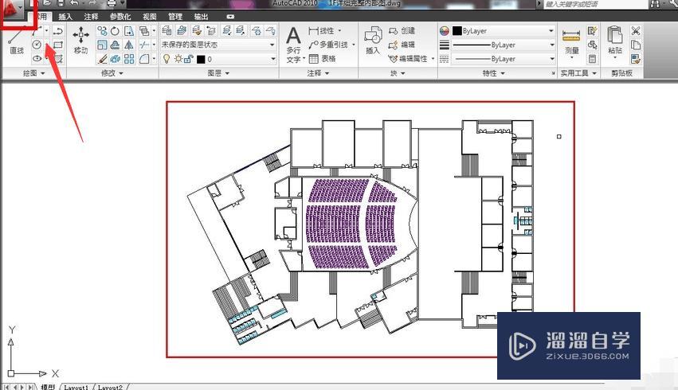Open the Quick Calculator icon
The image size is (678, 390).
point(592,59)
